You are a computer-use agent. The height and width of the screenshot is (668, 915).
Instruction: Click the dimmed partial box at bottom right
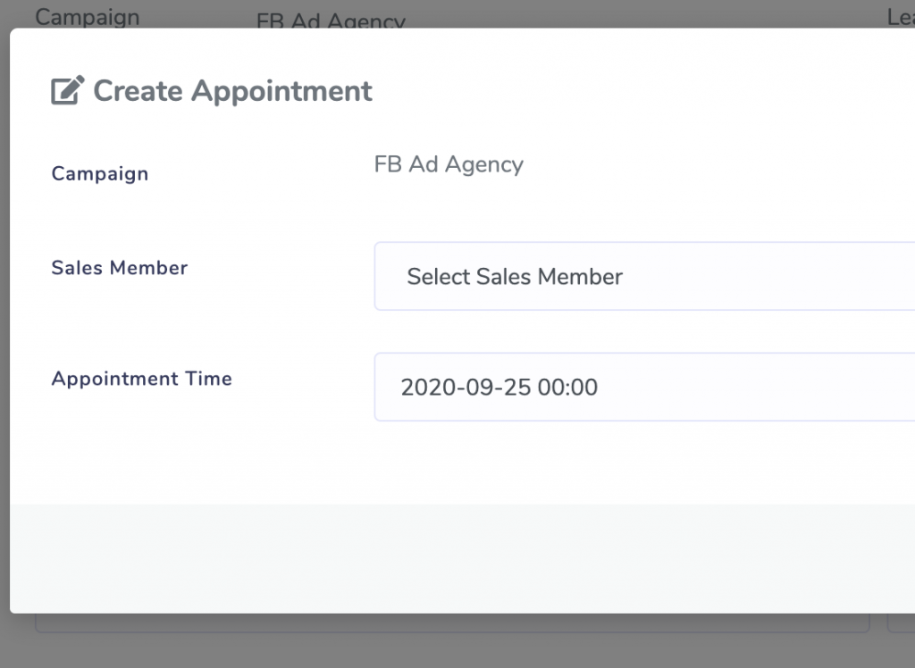[901, 623]
